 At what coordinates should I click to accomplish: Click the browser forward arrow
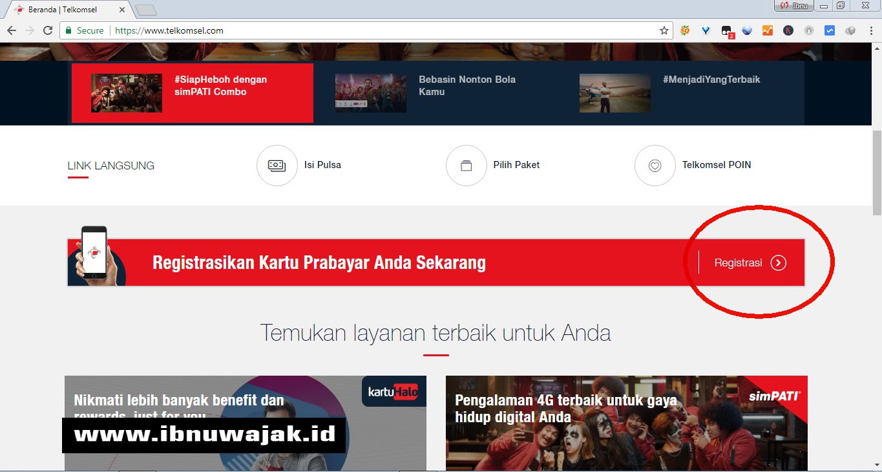pyautogui.click(x=30, y=30)
